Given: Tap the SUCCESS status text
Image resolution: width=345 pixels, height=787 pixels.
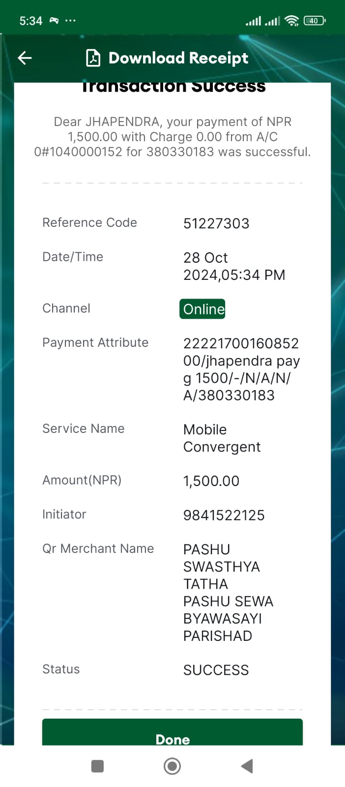Looking at the screenshot, I should click(216, 670).
